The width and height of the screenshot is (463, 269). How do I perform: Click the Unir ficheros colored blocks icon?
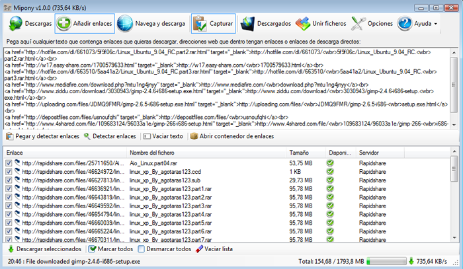[x=303, y=24]
